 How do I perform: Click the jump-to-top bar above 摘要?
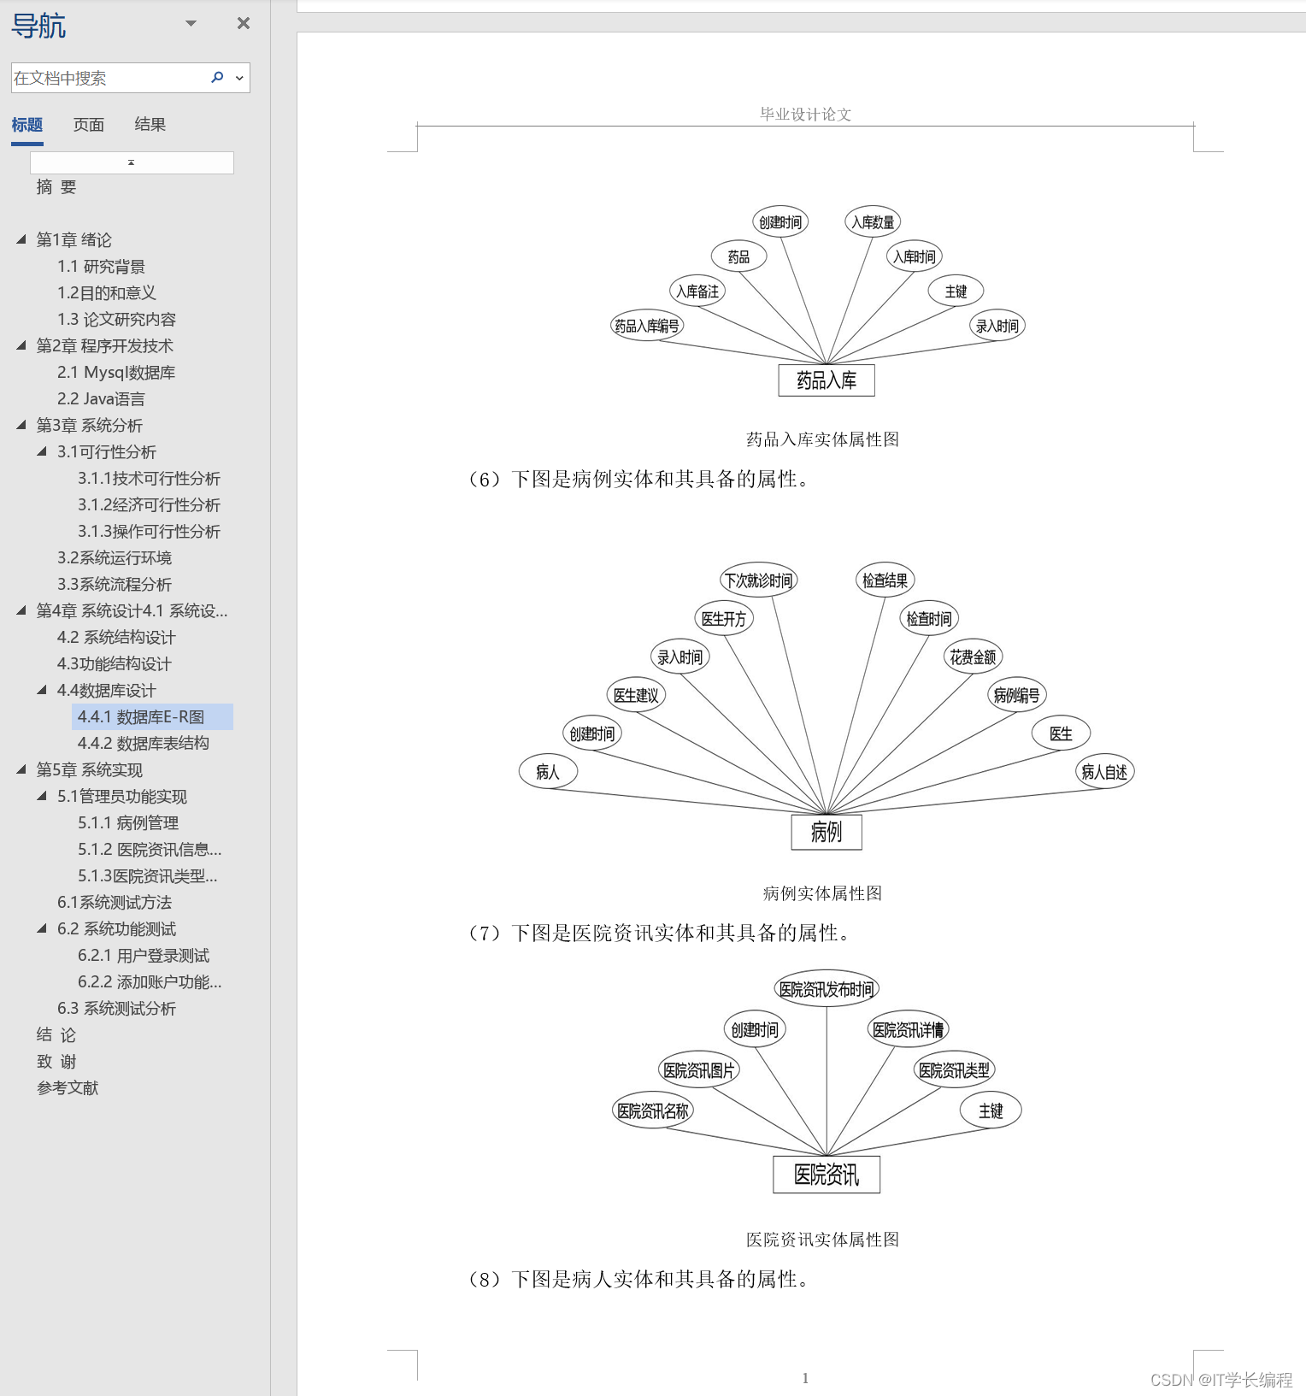pyautogui.click(x=132, y=162)
